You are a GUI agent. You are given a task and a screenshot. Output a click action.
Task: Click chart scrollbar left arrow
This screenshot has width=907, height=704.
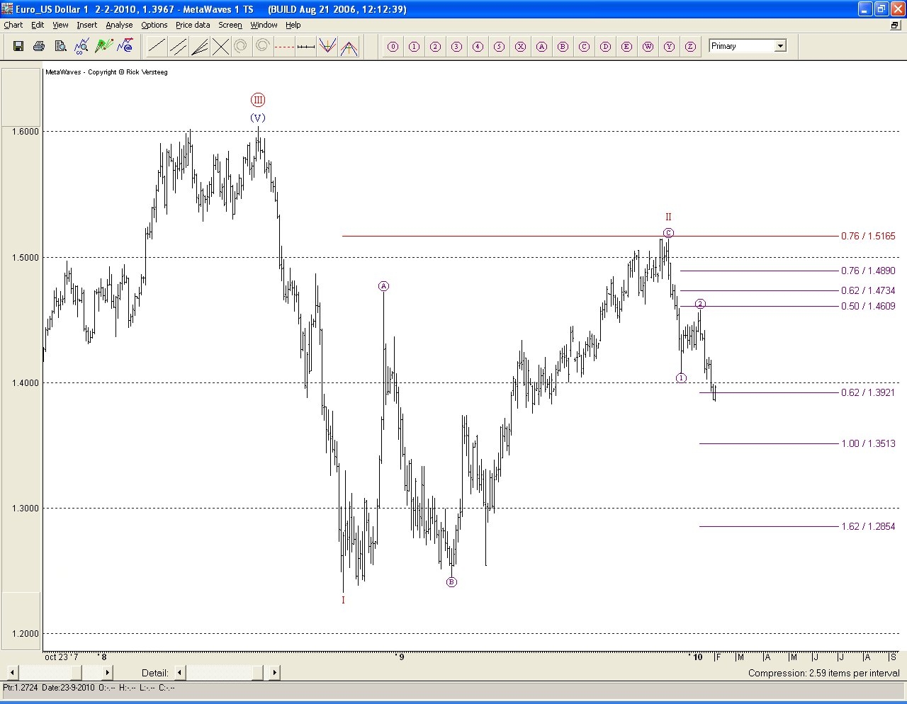pyautogui.click(x=12, y=672)
